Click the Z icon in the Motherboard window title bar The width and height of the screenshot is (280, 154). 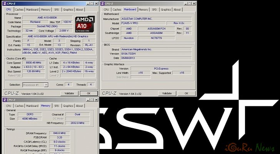tap(103, 3)
